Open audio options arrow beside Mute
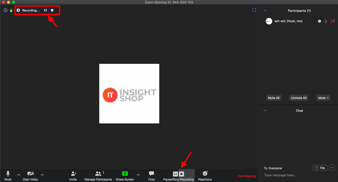 [x=19, y=175]
